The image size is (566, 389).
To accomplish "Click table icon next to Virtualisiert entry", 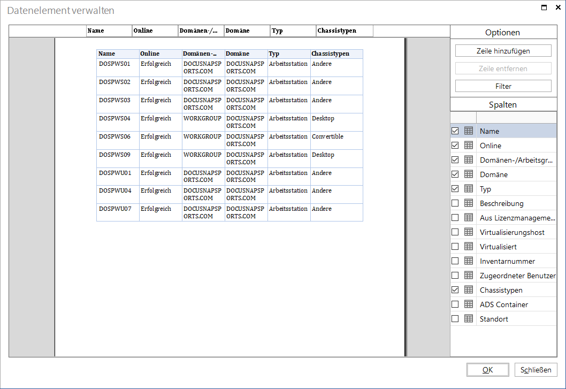I will click(x=468, y=246).
